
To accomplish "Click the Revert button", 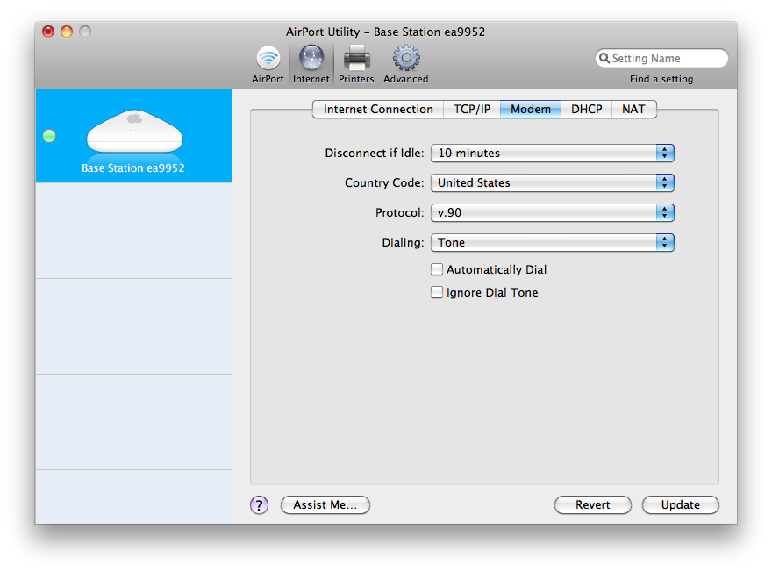I will click(x=593, y=505).
